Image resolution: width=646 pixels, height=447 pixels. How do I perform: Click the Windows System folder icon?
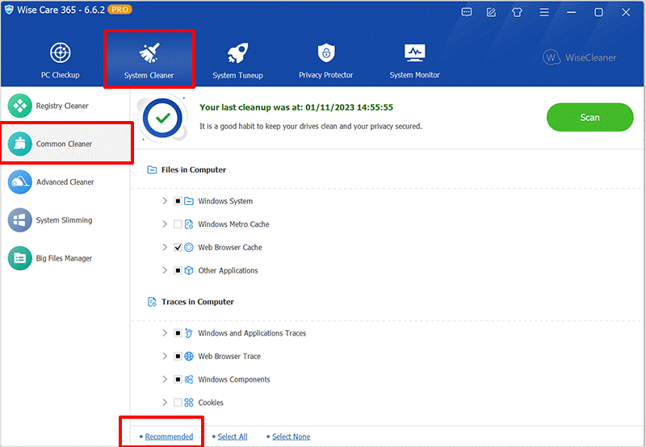(189, 201)
